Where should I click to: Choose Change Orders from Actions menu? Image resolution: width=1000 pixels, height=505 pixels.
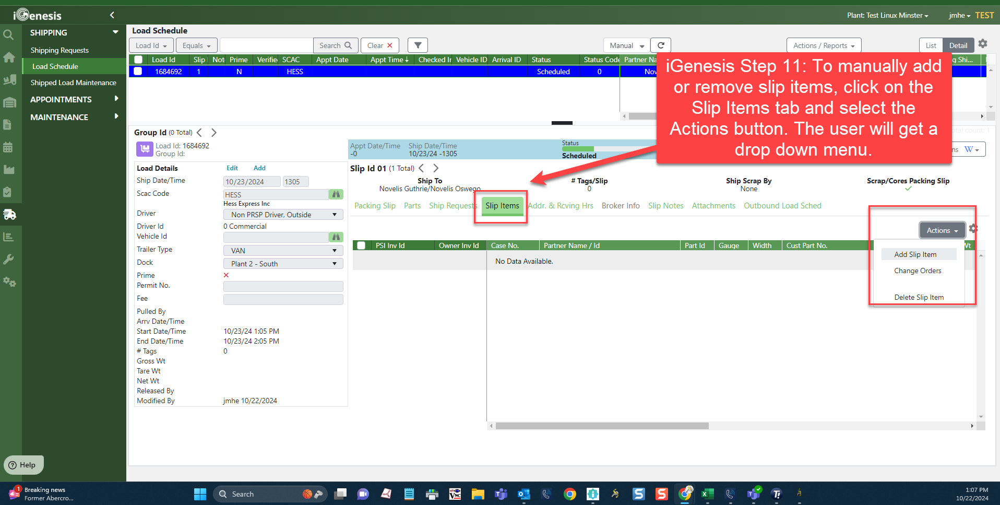(919, 271)
